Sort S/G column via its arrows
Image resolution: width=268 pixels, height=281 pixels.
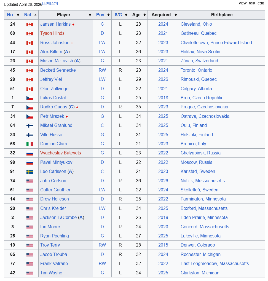126,15
